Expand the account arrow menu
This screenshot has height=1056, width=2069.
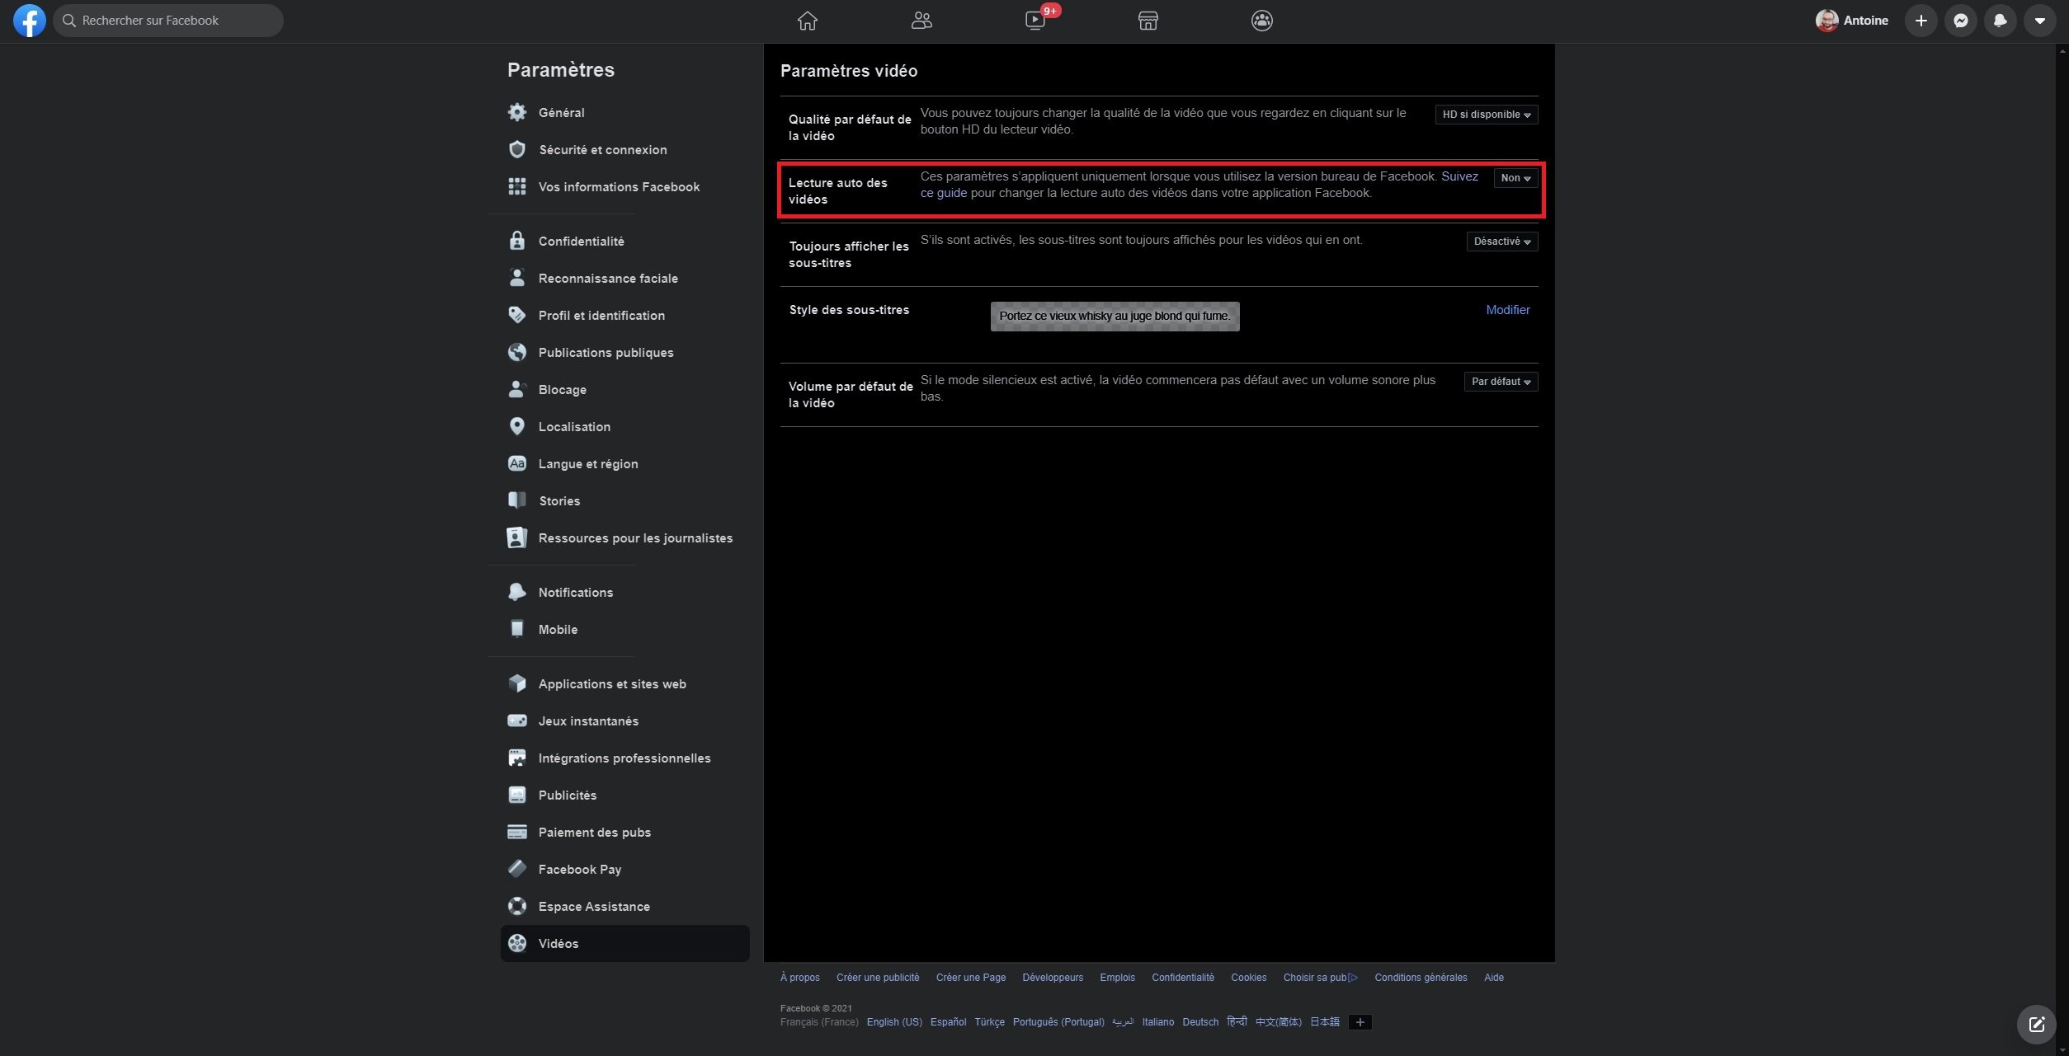coord(2039,21)
